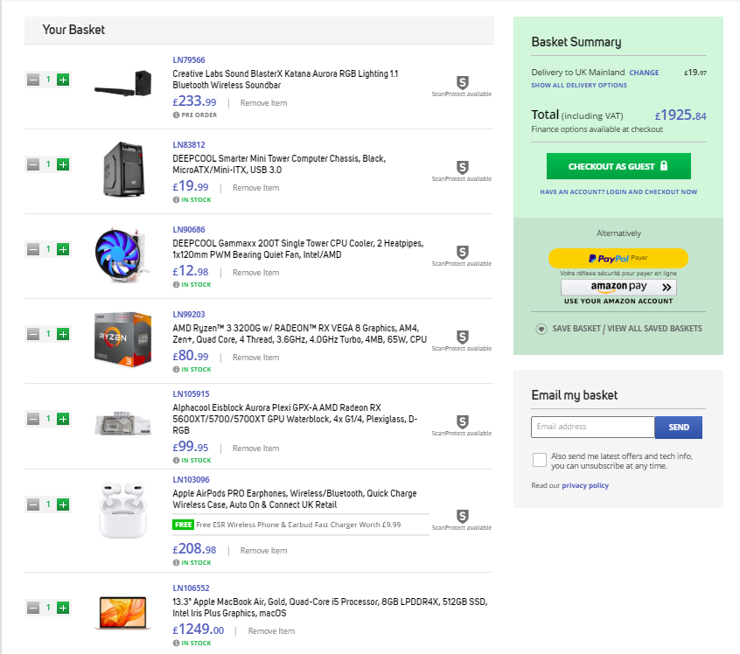This screenshot has height=654, width=740.
Task: Remove Item for Creative Labs Soundbar
Action: [263, 103]
